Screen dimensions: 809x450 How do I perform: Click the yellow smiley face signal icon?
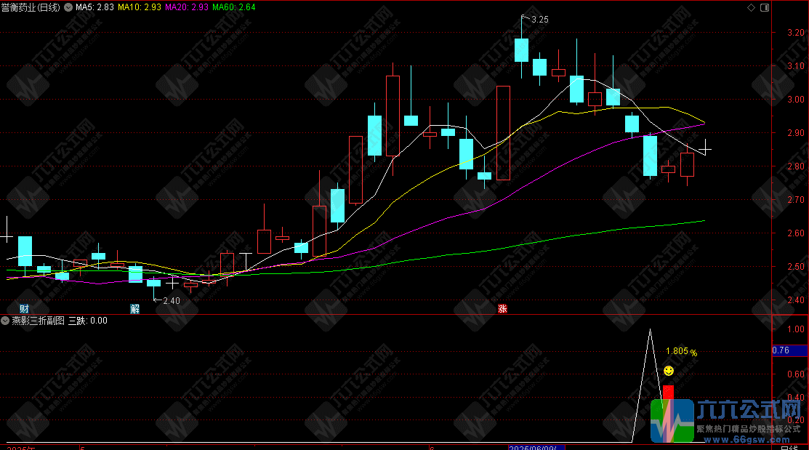(x=668, y=371)
